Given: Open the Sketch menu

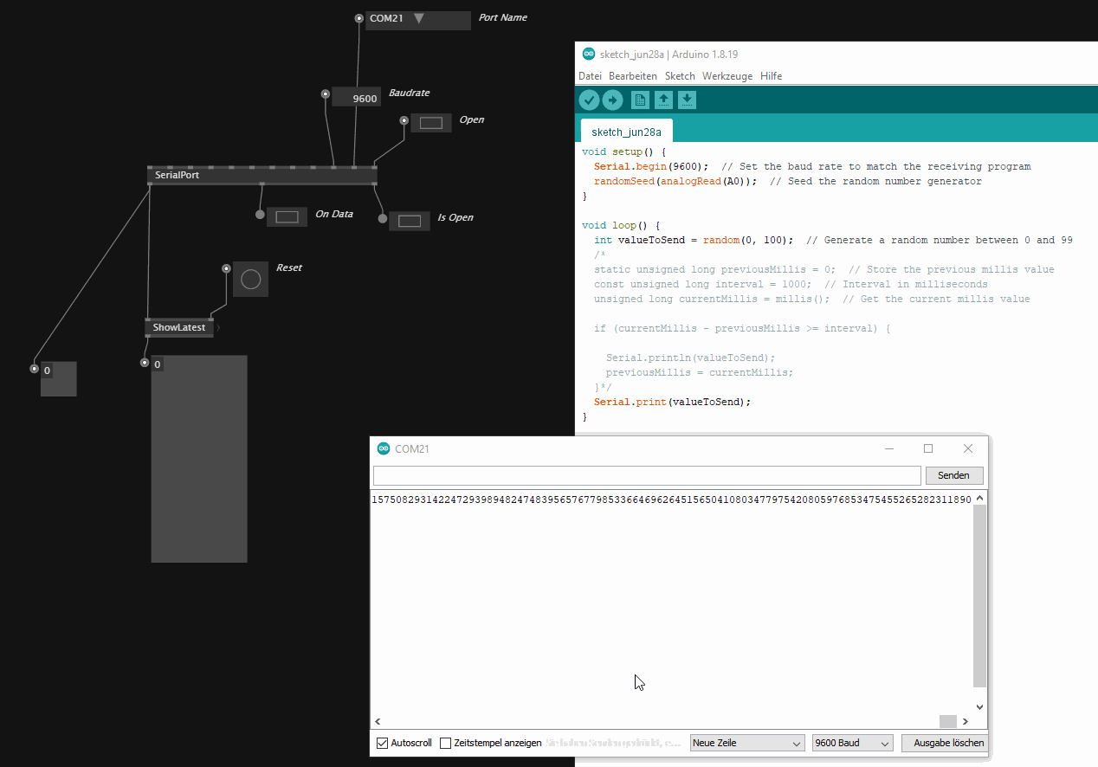Looking at the screenshot, I should pos(680,76).
